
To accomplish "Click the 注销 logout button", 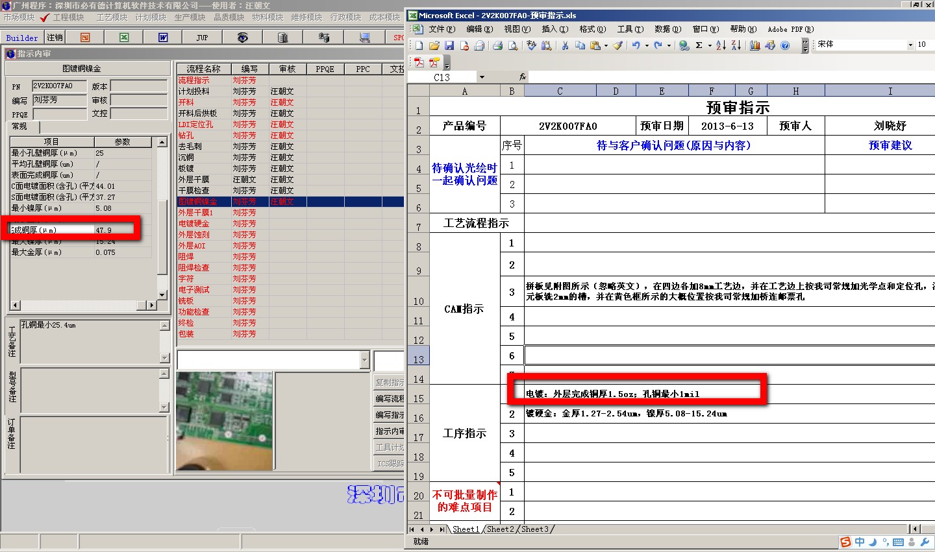I will point(55,38).
